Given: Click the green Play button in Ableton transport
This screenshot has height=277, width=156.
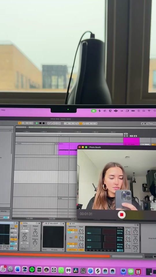Looking at the screenshot, I should click(37, 123).
